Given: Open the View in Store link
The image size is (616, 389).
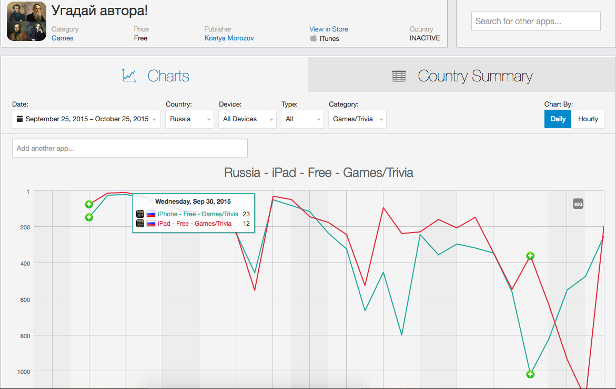Looking at the screenshot, I should (328, 29).
